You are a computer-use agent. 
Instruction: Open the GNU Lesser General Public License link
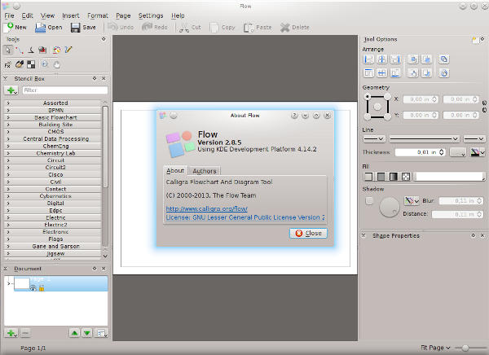(x=245, y=217)
